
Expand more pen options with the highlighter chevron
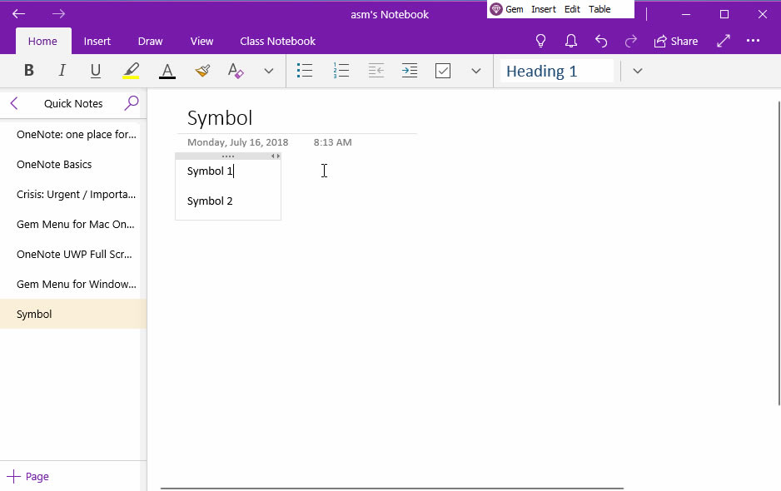268,71
